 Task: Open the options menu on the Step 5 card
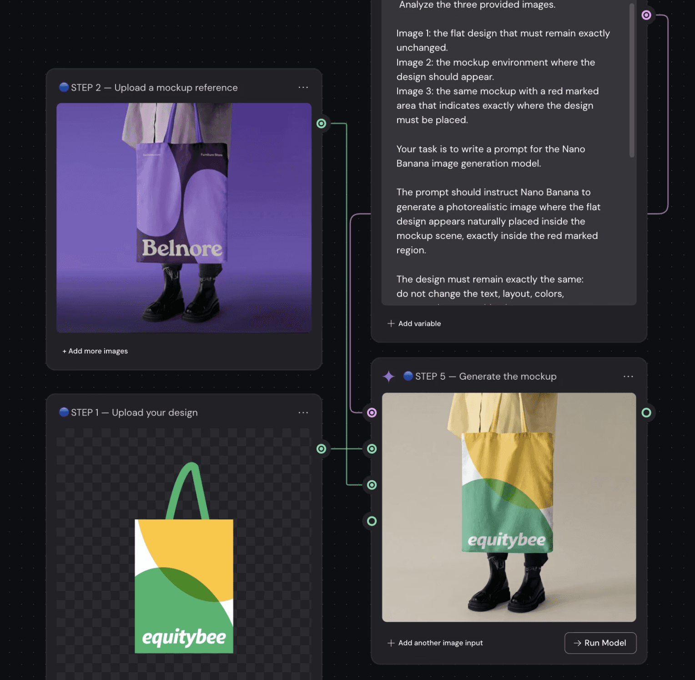[628, 376]
